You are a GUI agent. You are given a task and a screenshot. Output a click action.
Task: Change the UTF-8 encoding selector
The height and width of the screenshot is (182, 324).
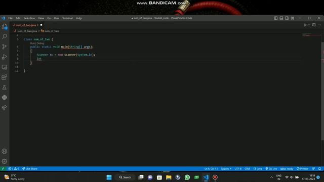pos(238,169)
